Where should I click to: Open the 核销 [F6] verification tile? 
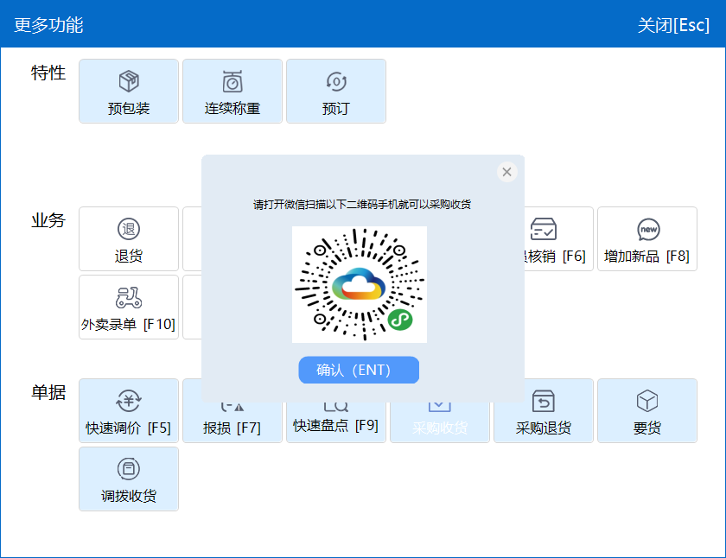tap(558, 238)
